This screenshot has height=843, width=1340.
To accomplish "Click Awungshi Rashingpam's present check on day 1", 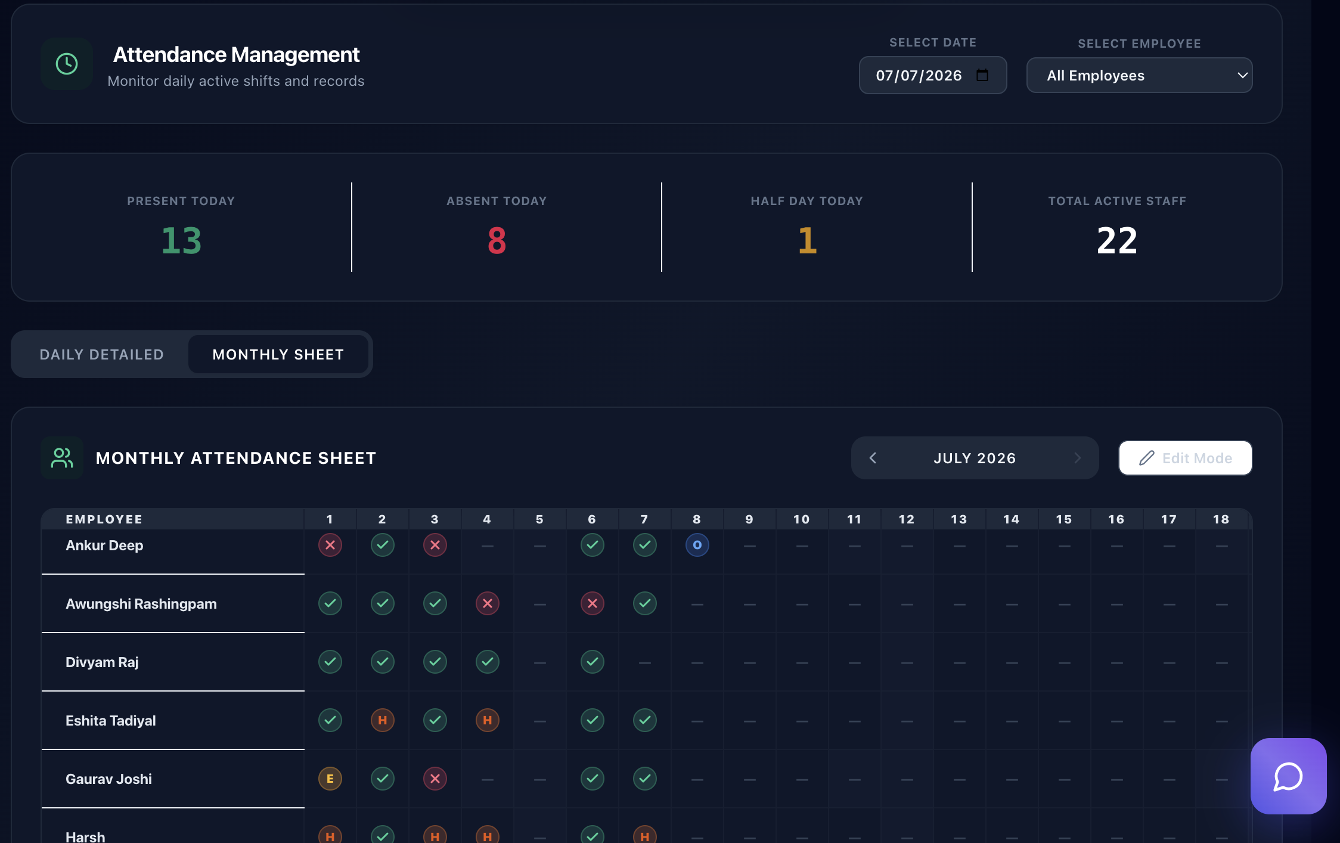I will pos(330,603).
